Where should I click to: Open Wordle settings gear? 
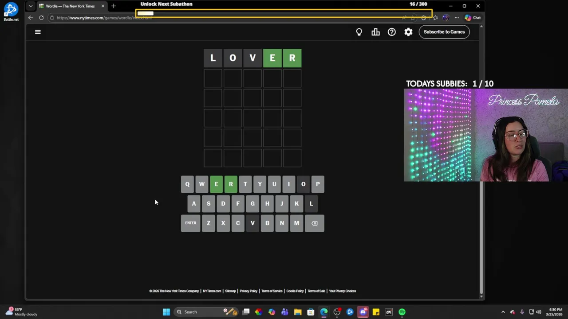pyautogui.click(x=408, y=32)
